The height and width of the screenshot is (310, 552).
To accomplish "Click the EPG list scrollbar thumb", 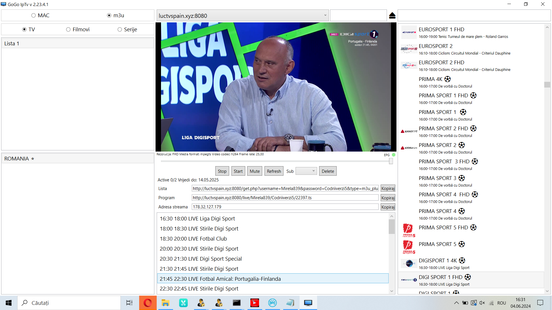I will coord(392,227).
